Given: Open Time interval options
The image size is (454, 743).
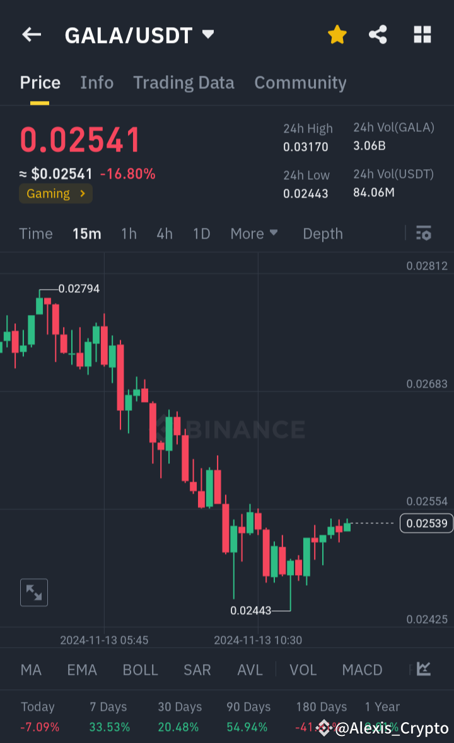Looking at the screenshot, I should [x=35, y=234].
